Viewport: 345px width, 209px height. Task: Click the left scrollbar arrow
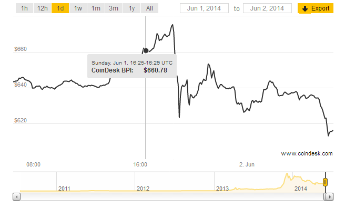[16, 197]
